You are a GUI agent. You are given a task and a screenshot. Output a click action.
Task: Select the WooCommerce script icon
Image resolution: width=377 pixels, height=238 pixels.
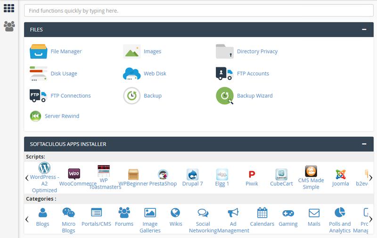pos(74,174)
